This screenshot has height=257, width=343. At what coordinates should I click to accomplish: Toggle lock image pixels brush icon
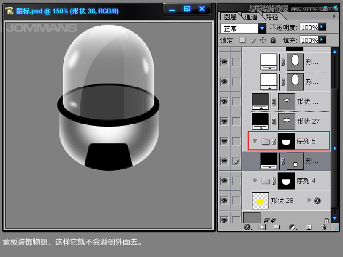point(252,40)
